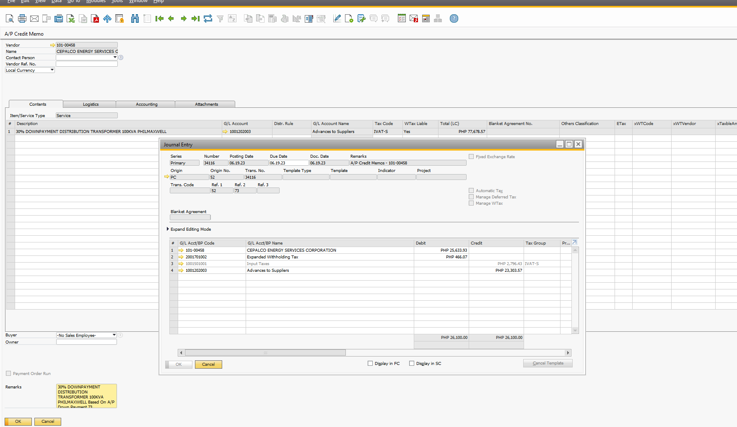The width and height of the screenshot is (737, 427).
Task: Switch to the Accounting tab
Action: (x=147, y=104)
